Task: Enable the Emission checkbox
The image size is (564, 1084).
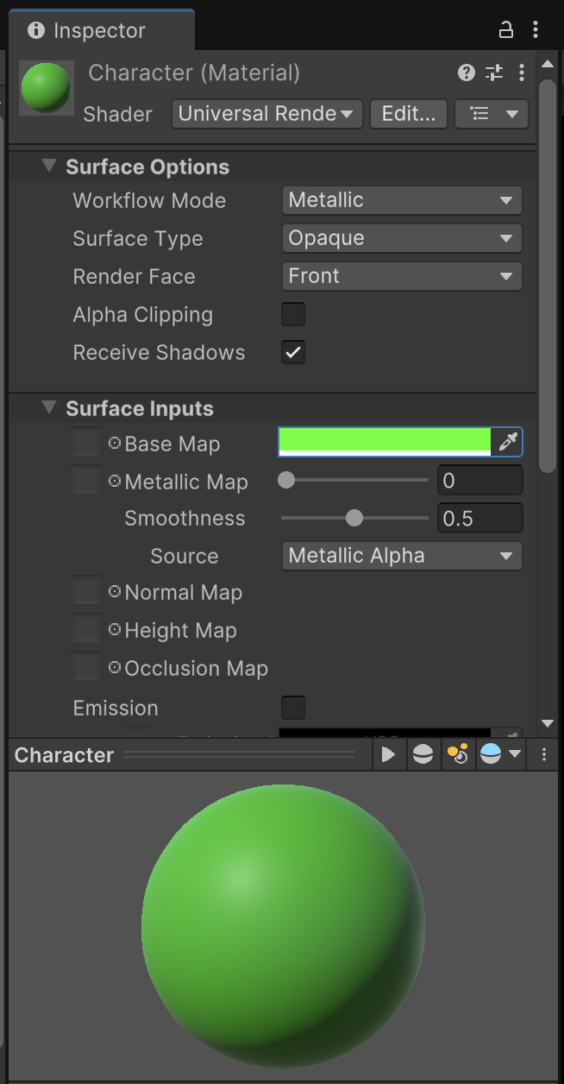Action: point(293,708)
